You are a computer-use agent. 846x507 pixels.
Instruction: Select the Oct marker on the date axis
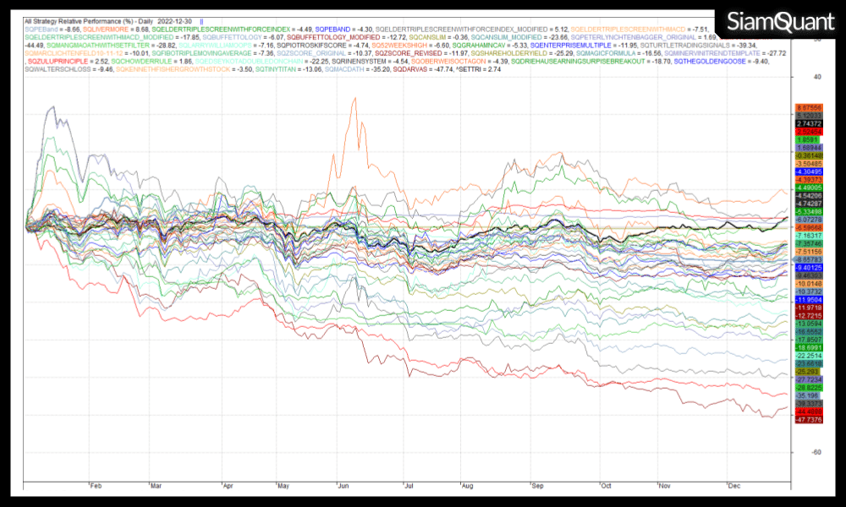605,488
